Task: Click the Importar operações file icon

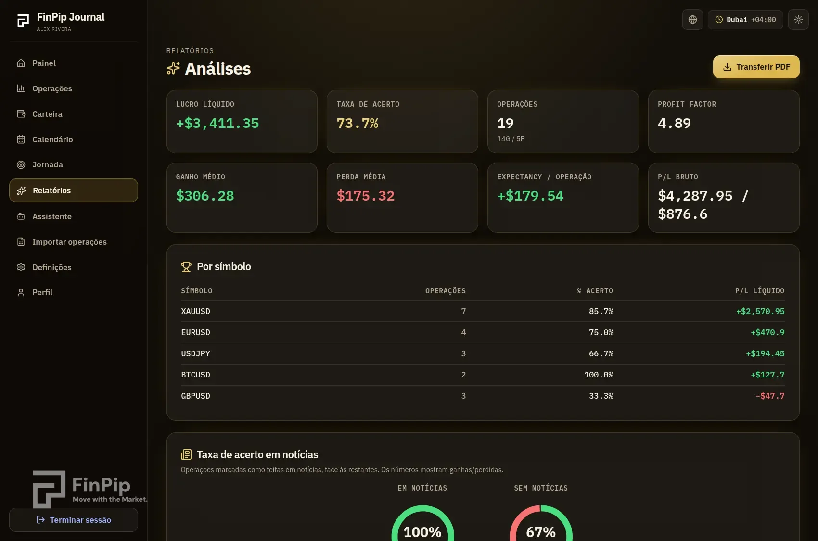Action: tap(21, 242)
